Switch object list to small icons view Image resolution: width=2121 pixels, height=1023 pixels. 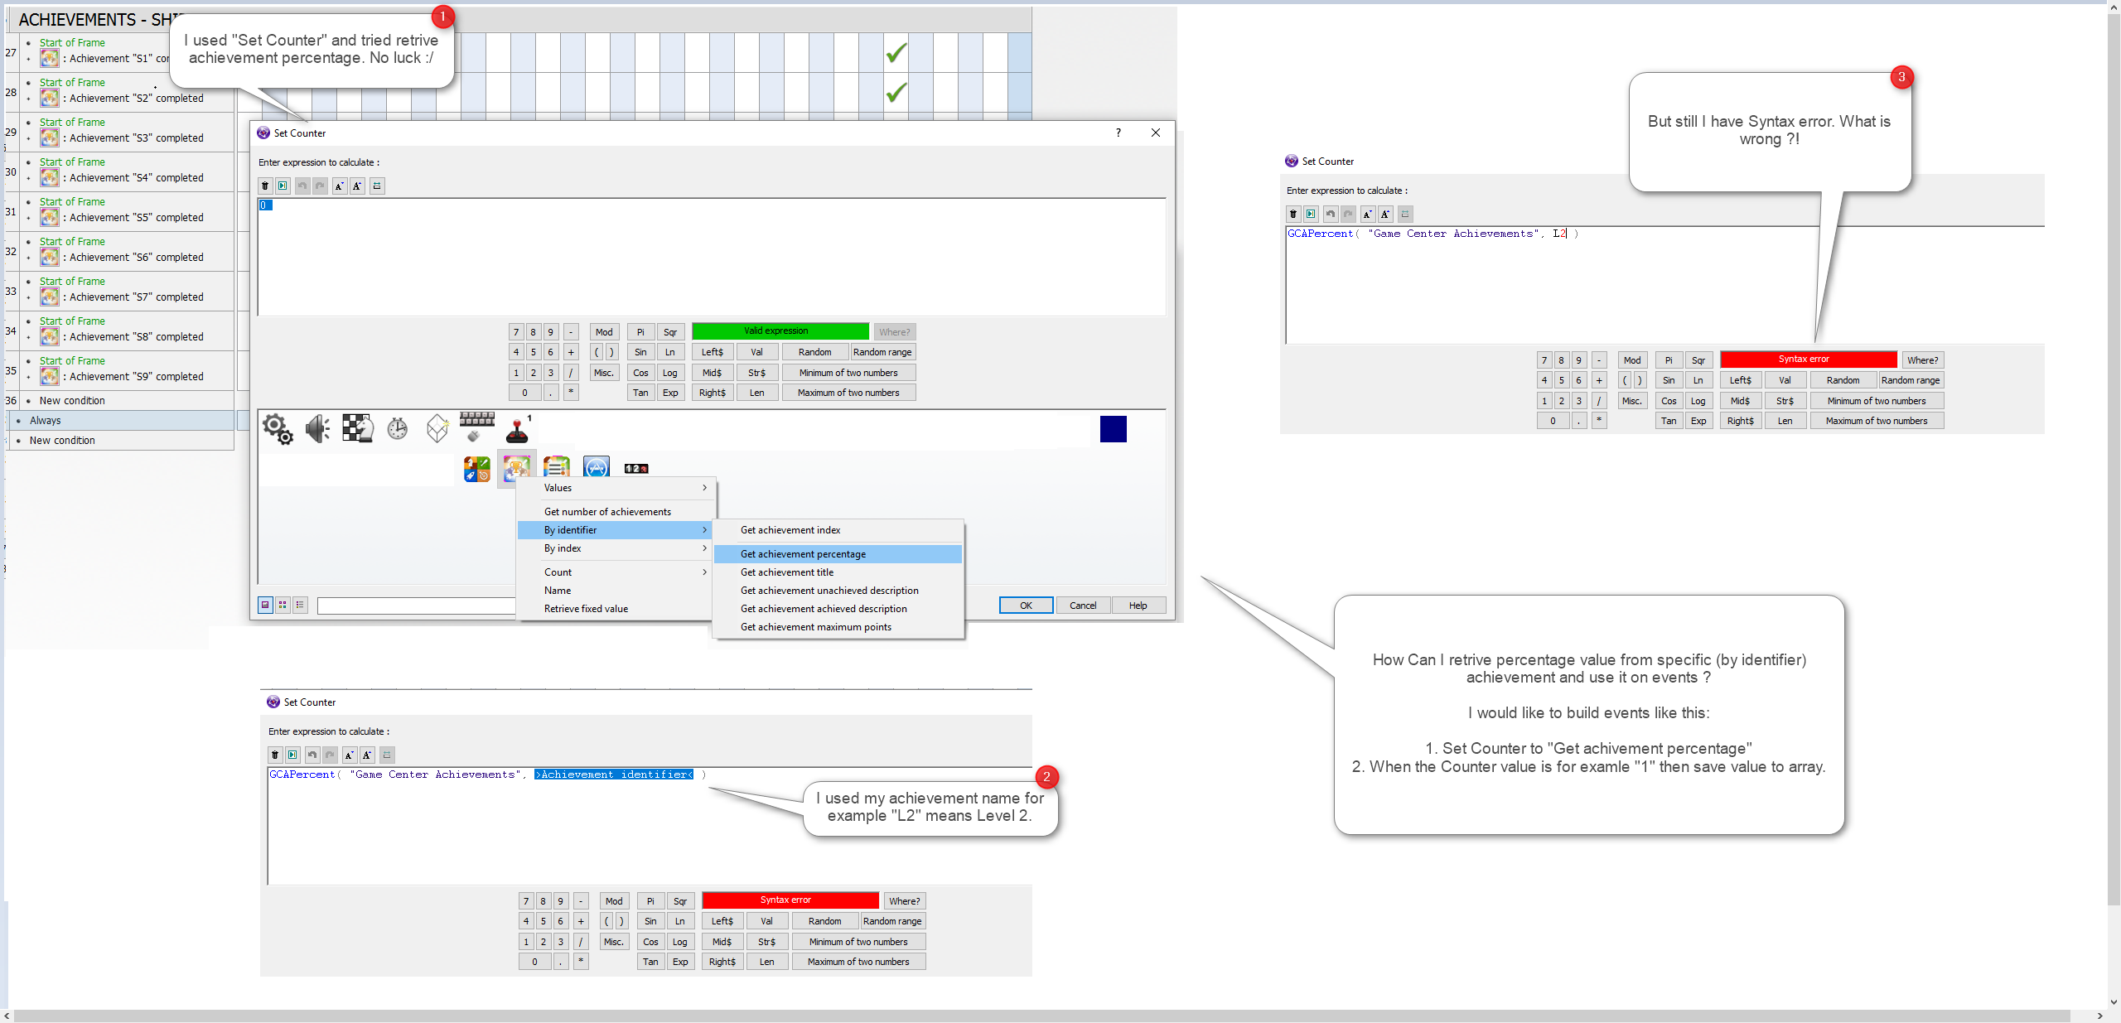pos(283,606)
